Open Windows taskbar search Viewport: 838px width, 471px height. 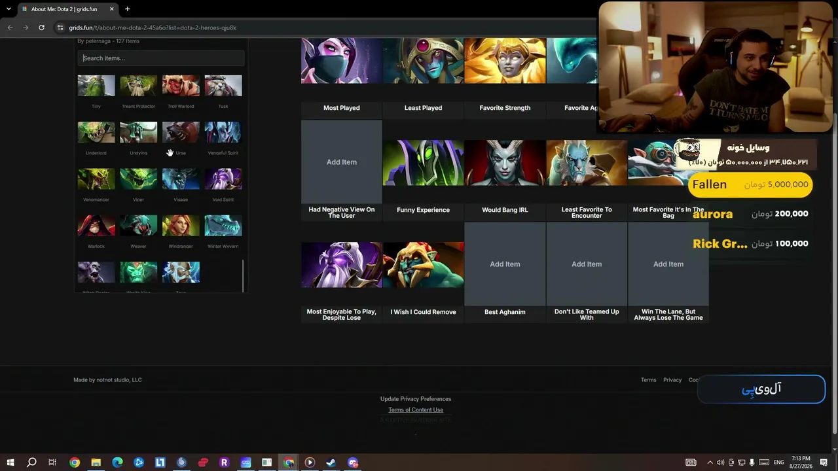tap(31, 462)
